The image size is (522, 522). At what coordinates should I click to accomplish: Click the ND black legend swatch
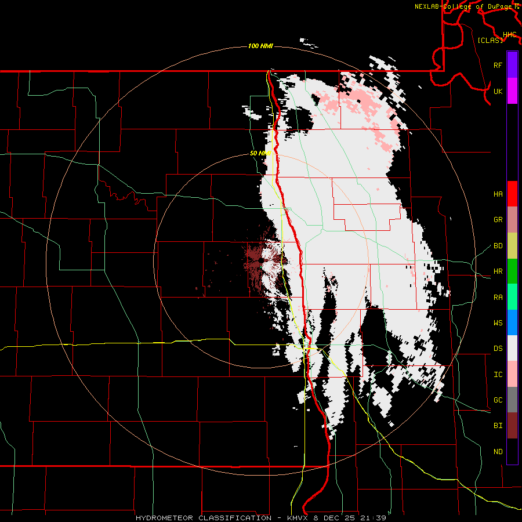512,451
